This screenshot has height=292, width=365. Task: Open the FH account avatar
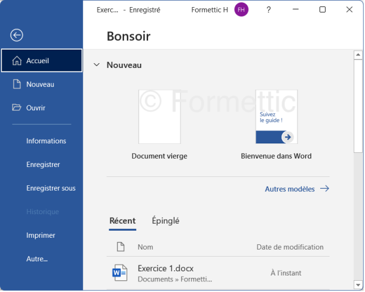[241, 10]
